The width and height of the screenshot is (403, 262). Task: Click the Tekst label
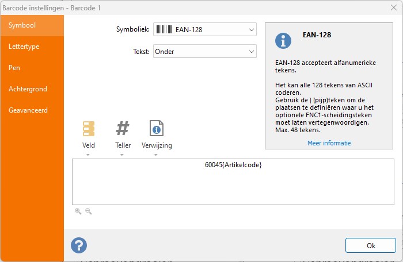pyautogui.click(x=141, y=52)
